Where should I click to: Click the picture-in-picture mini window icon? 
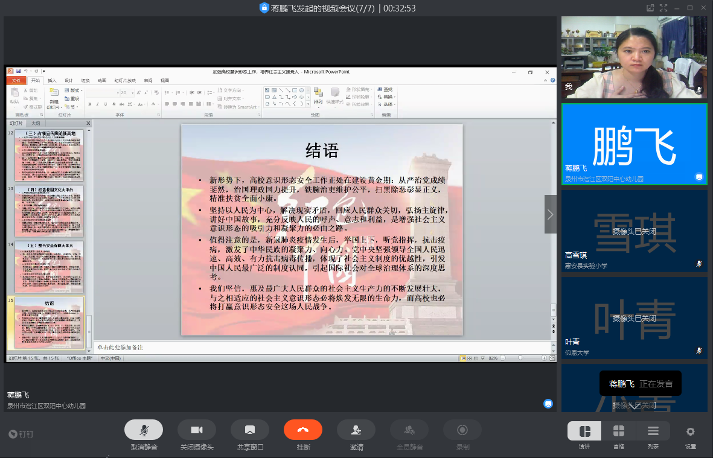tap(650, 8)
